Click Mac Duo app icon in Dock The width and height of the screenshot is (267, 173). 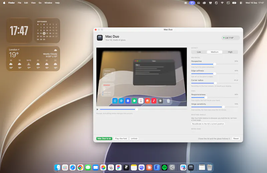[191, 168]
